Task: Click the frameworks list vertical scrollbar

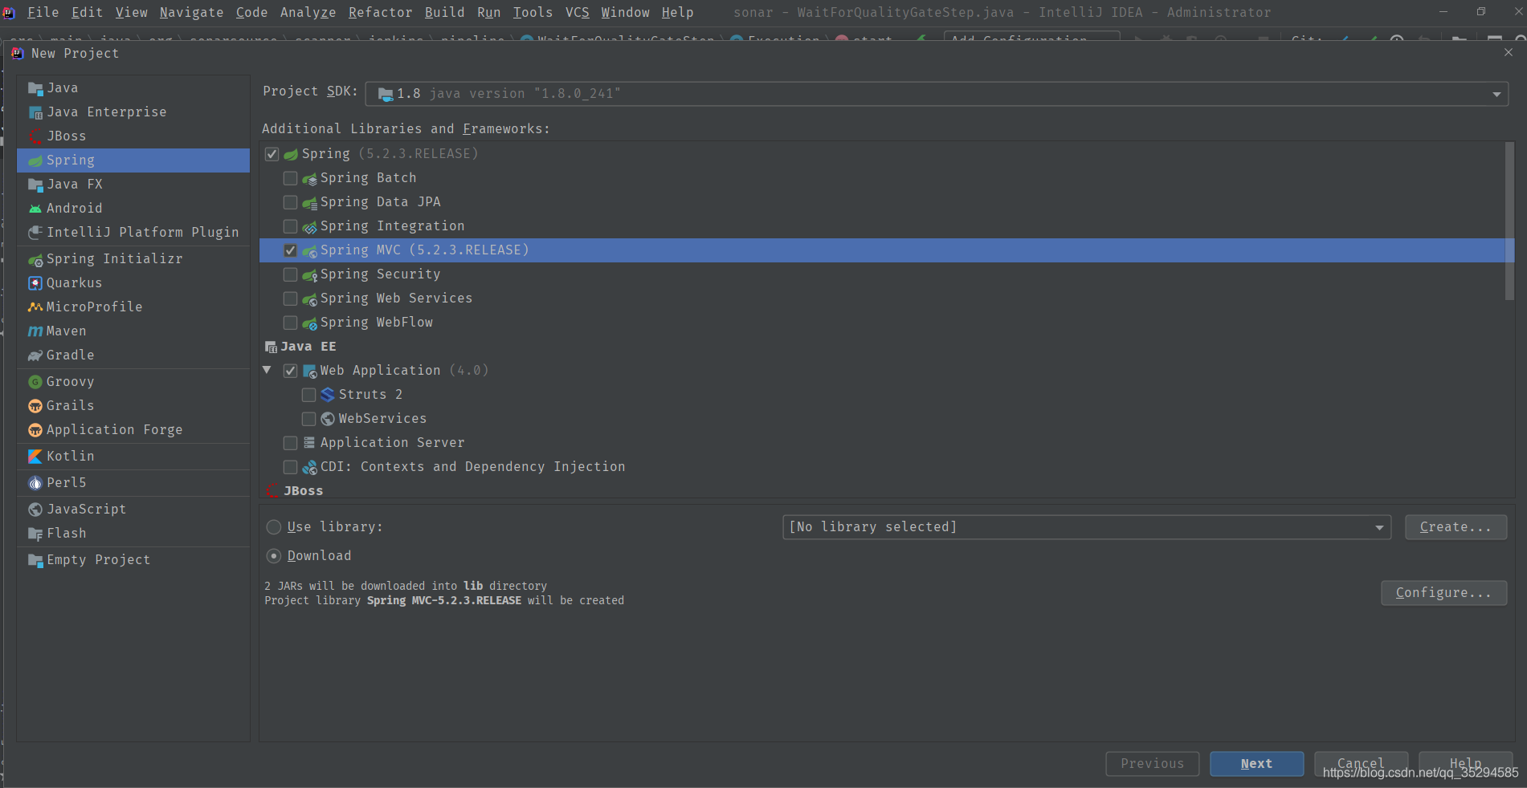Action: (x=1509, y=221)
